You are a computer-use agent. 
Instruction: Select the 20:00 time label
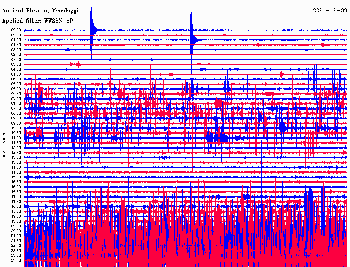[x=16, y=226]
